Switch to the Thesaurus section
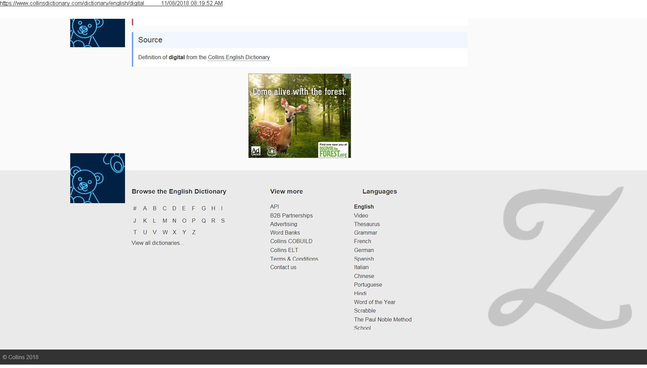 point(367,224)
